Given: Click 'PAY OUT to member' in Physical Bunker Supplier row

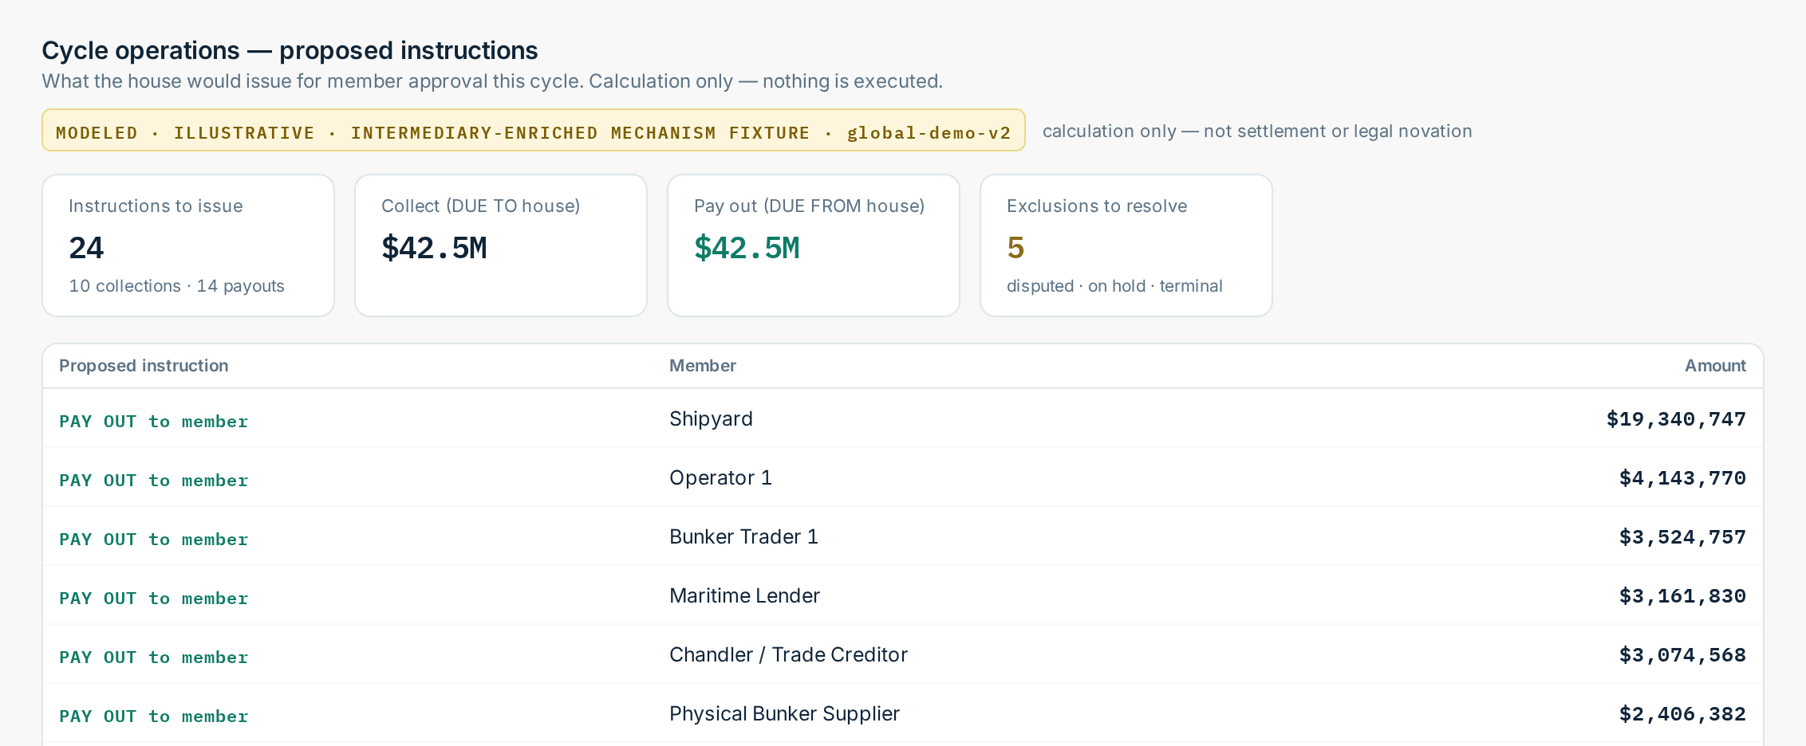Looking at the screenshot, I should point(153,716).
